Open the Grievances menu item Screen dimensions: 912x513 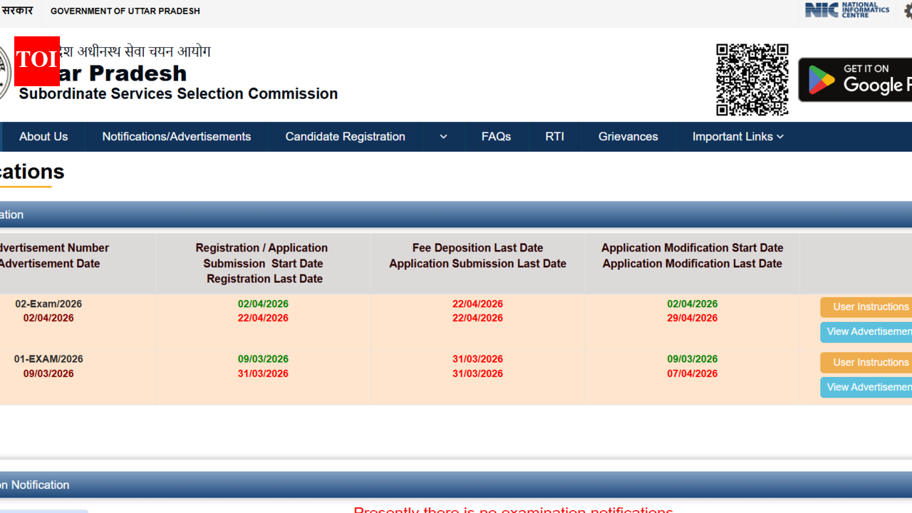click(x=628, y=137)
